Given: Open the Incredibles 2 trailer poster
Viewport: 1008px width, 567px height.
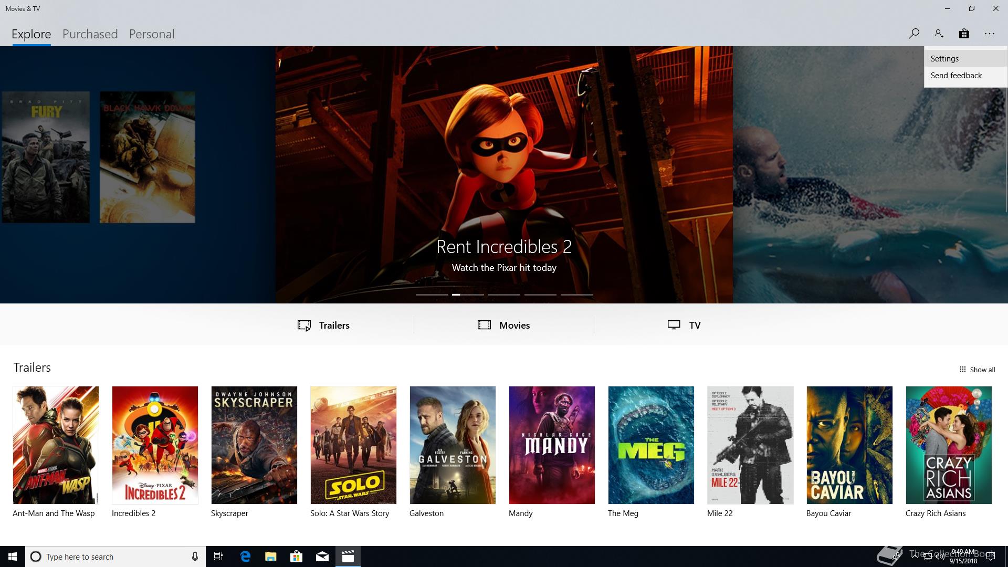Looking at the screenshot, I should (155, 445).
